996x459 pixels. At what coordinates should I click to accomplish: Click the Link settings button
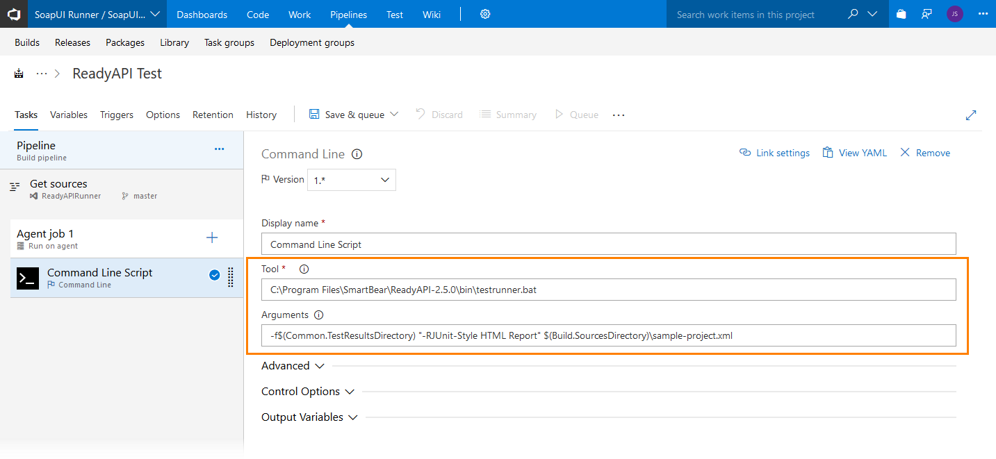tap(774, 152)
